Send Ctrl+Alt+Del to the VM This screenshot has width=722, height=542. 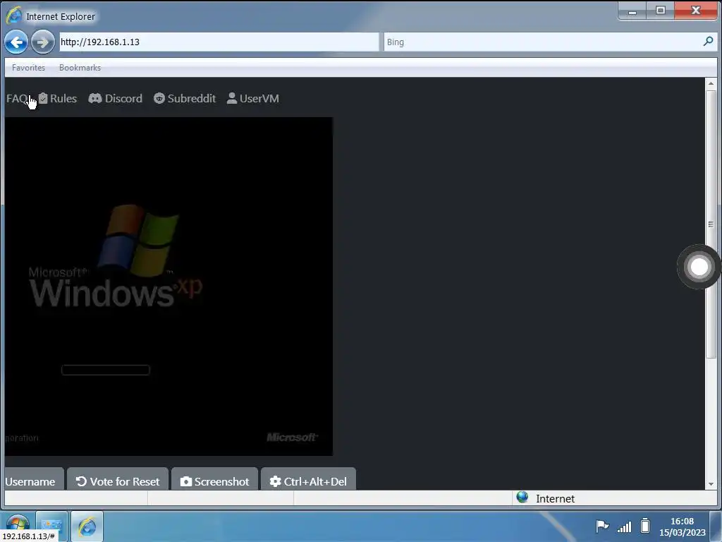[308, 479]
